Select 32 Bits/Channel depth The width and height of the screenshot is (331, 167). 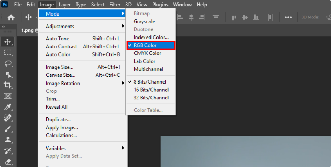coord(151,98)
